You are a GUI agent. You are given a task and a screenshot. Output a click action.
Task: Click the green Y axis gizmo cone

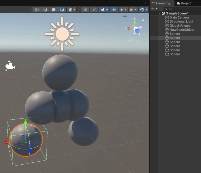(x=135, y=23)
